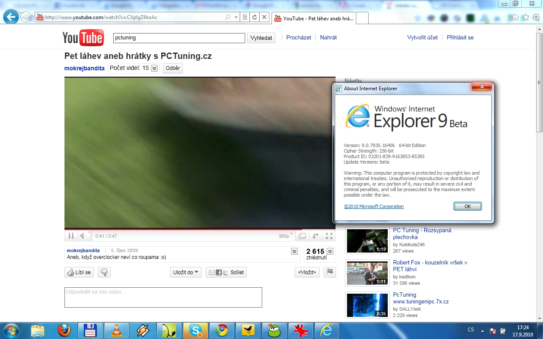Click the Robert Fox - kouzelník title link
Viewport: 543px width, 339px height.
point(430,266)
